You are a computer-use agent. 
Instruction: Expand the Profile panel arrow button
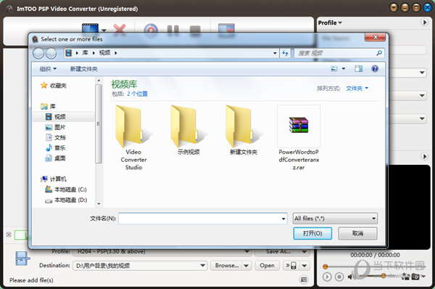424,23
